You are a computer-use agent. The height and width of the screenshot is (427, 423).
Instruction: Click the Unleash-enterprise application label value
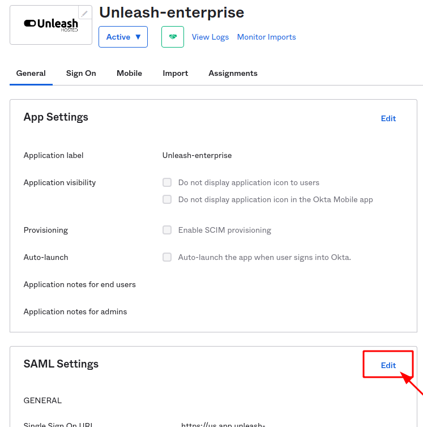pos(197,155)
